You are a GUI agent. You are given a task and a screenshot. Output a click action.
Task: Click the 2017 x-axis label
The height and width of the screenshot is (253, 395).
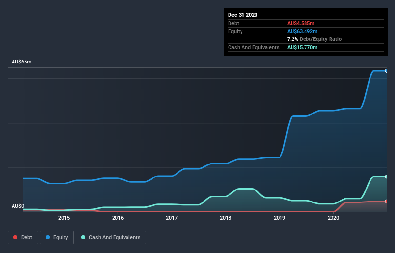pos(172,218)
